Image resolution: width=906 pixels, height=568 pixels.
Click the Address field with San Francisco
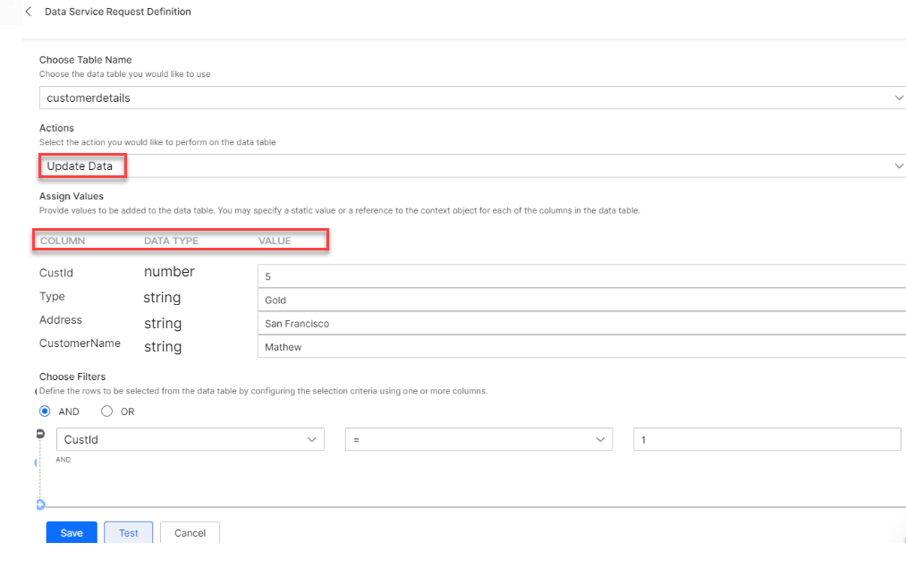pos(581,324)
